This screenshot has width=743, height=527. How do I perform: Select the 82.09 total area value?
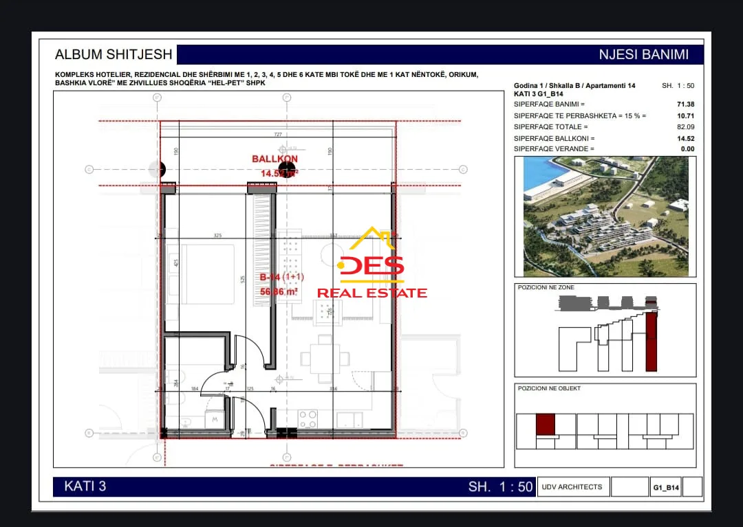pyautogui.click(x=686, y=127)
